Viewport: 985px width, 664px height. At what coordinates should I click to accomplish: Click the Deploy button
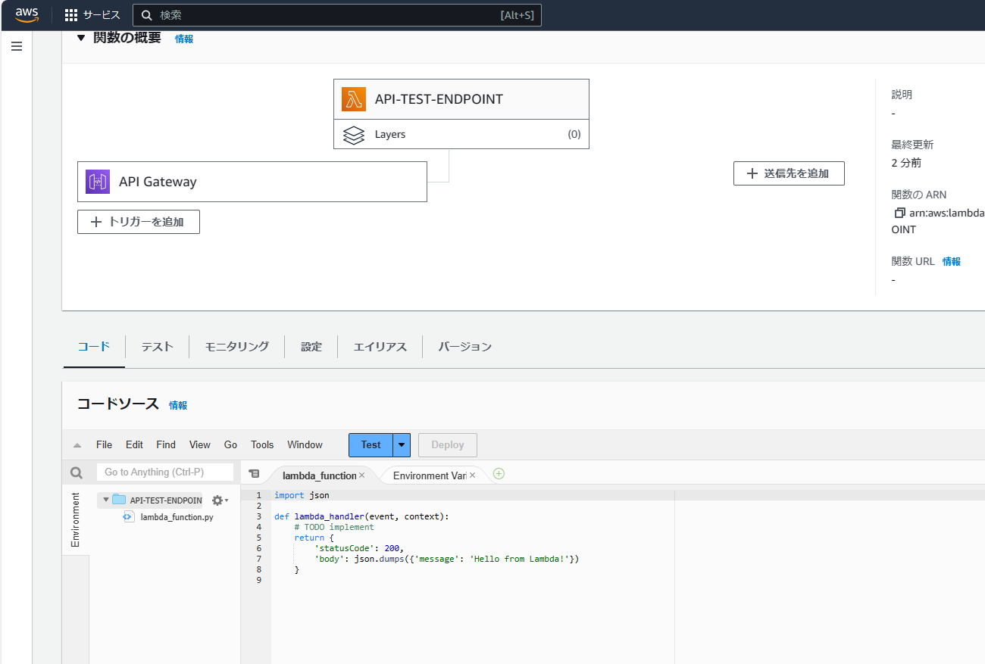click(x=448, y=445)
